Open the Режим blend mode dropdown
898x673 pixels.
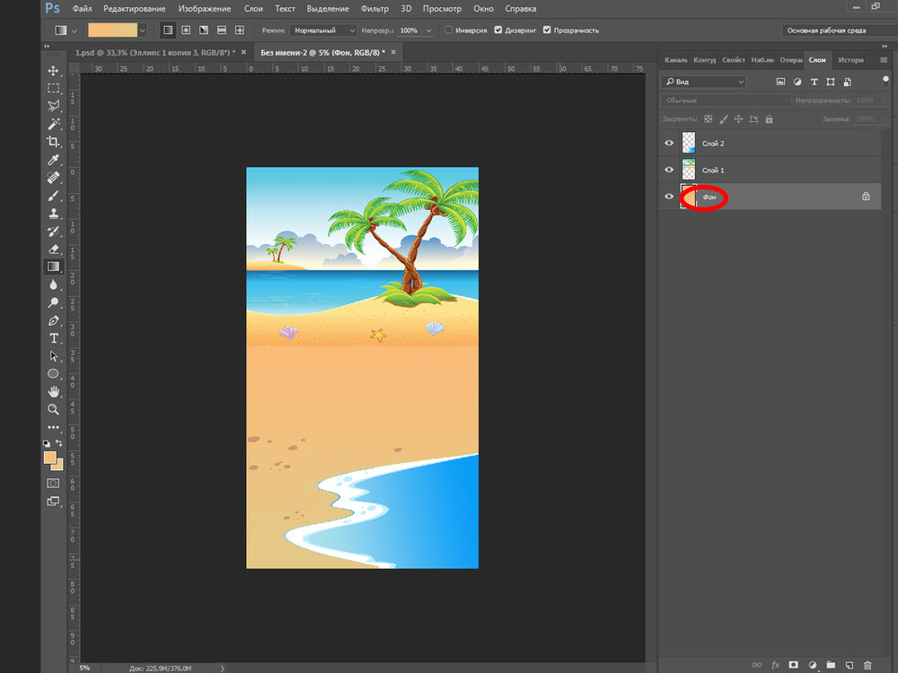[323, 31]
